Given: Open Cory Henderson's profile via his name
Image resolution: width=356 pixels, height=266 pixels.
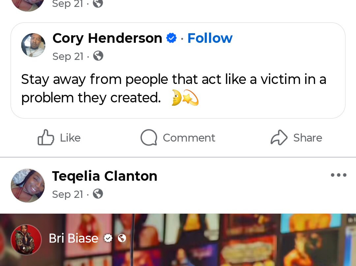Looking at the screenshot, I should click(107, 38).
